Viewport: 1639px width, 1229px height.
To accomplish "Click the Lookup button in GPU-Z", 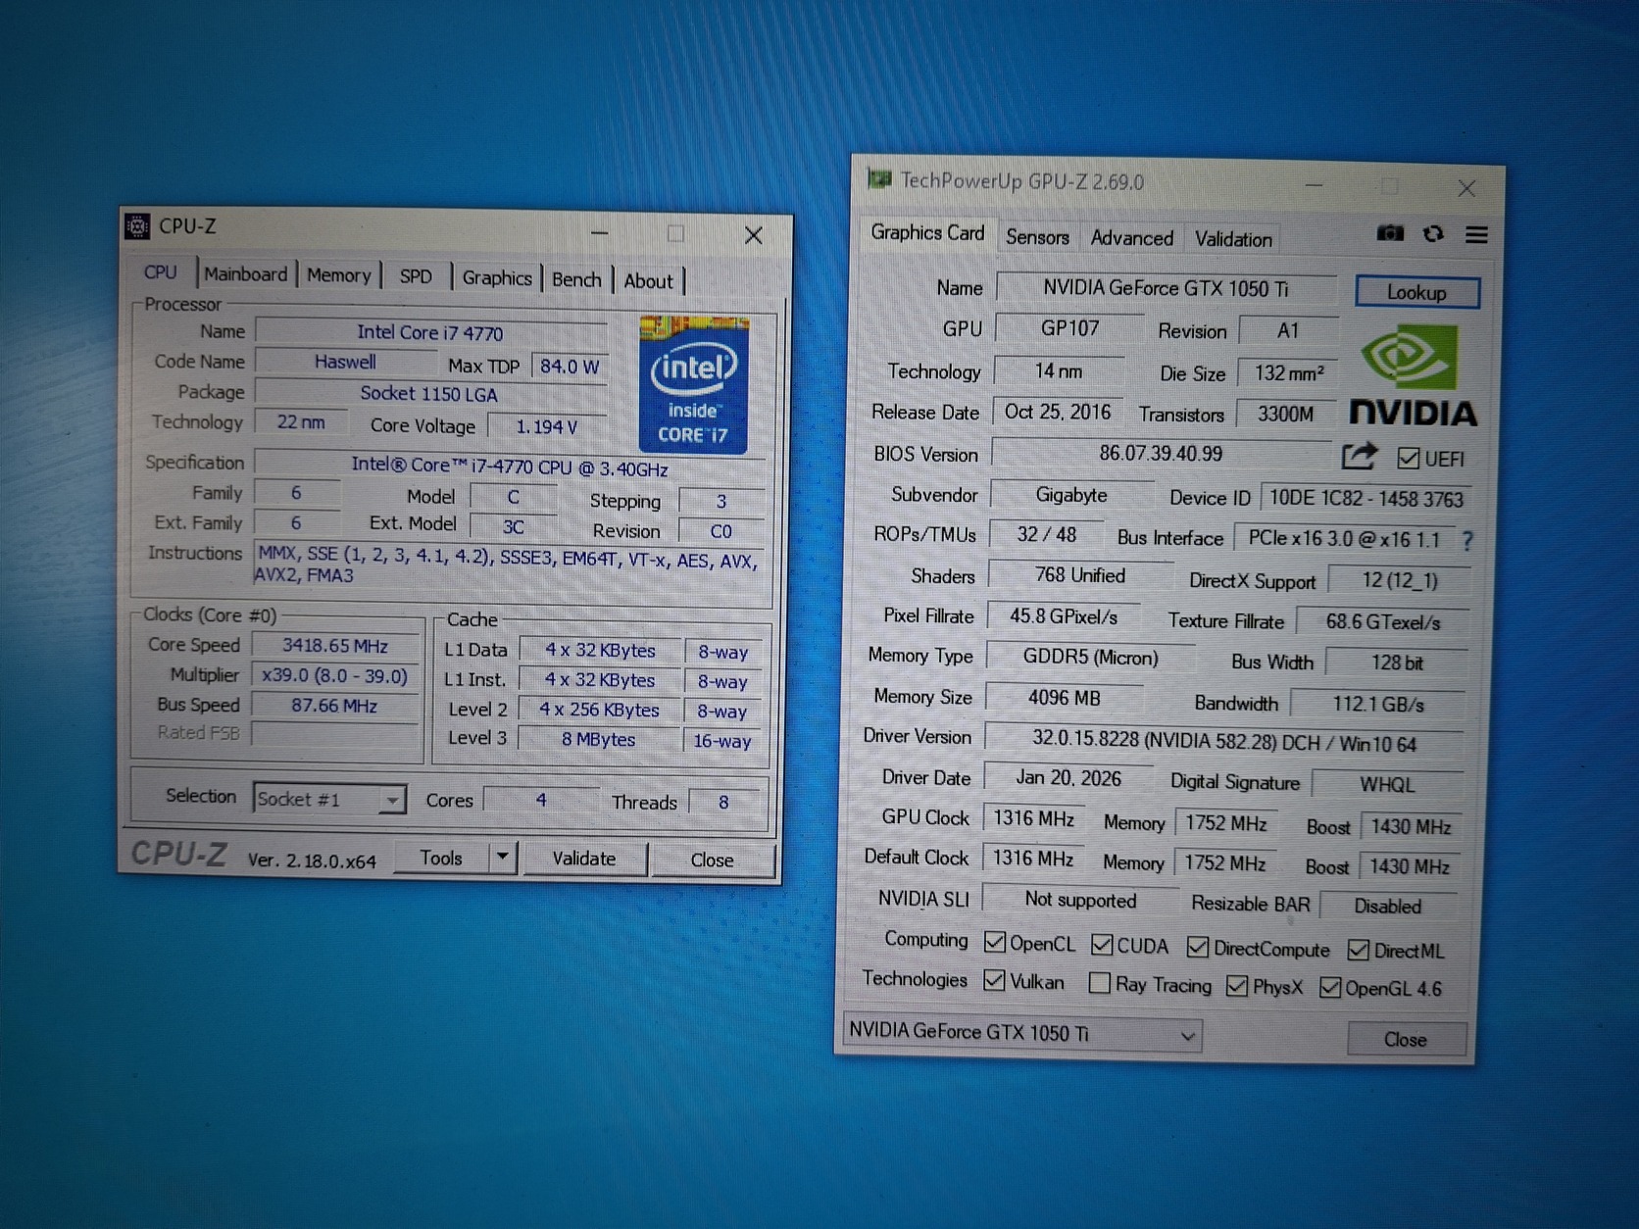I will coord(1416,292).
